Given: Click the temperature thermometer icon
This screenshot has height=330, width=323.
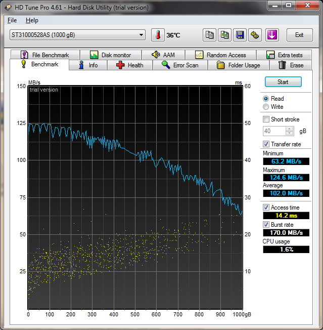Looking at the screenshot, I should [x=158, y=35].
